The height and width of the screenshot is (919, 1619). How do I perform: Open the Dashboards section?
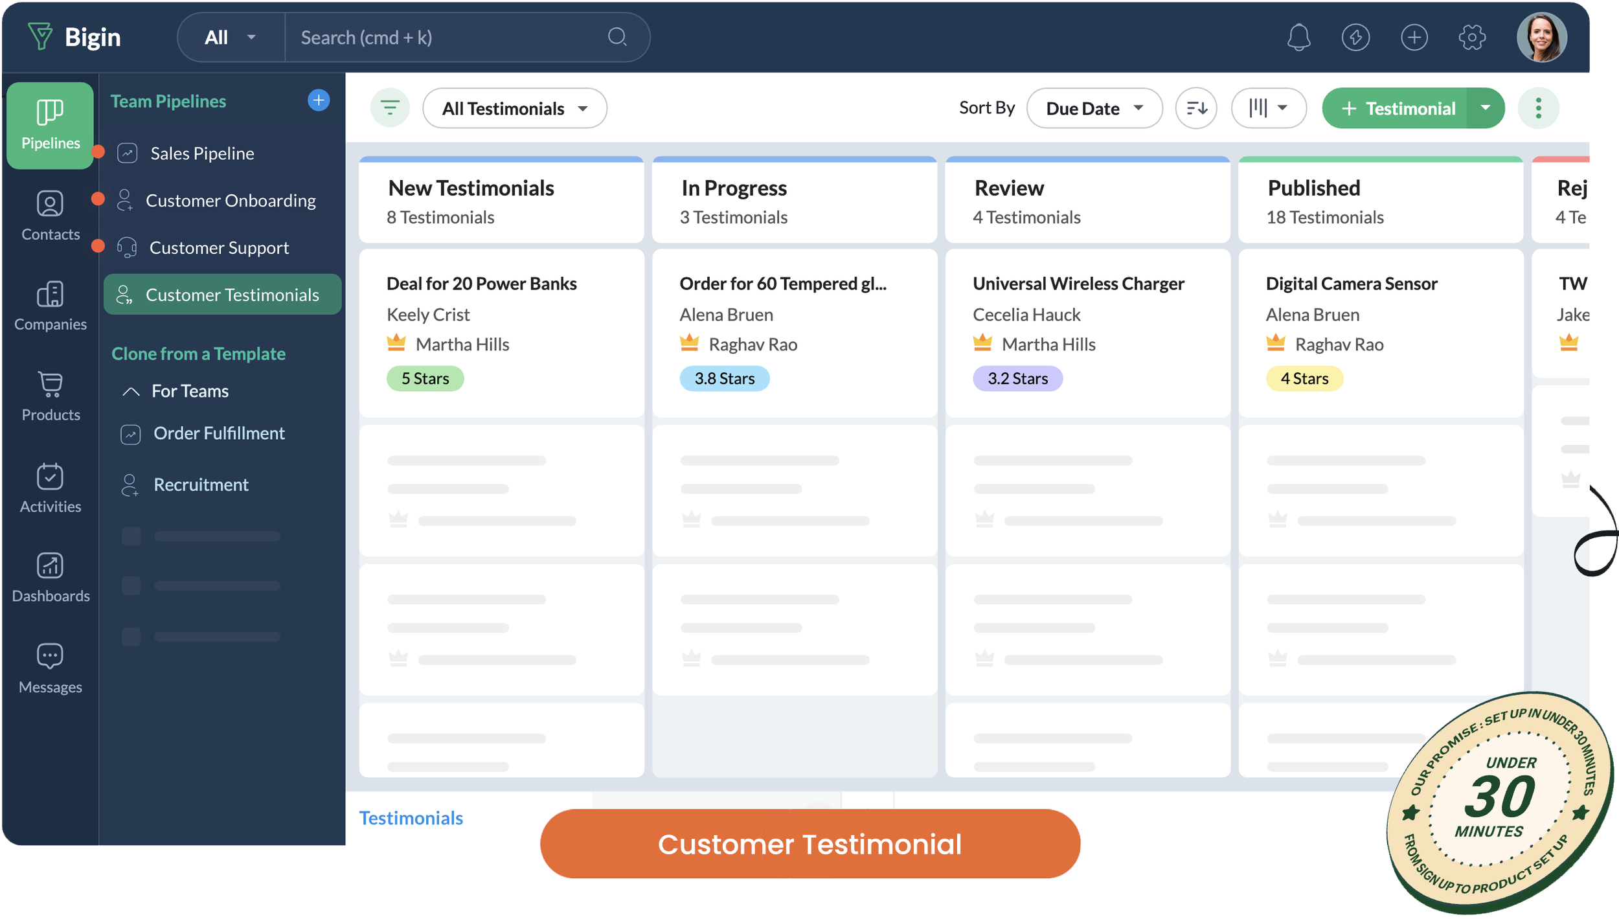(x=50, y=576)
